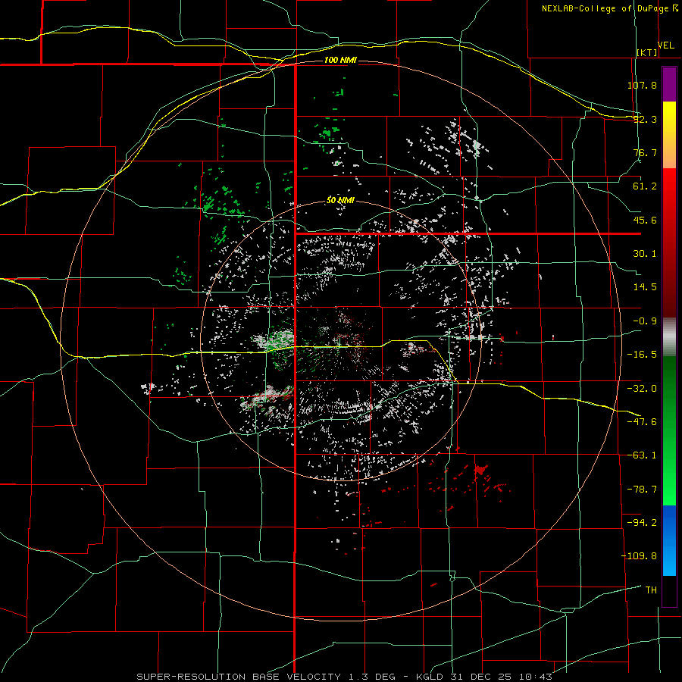Select the 14.5 scale label

tap(645, 287)
